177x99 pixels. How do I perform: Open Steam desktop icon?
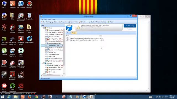4,75
